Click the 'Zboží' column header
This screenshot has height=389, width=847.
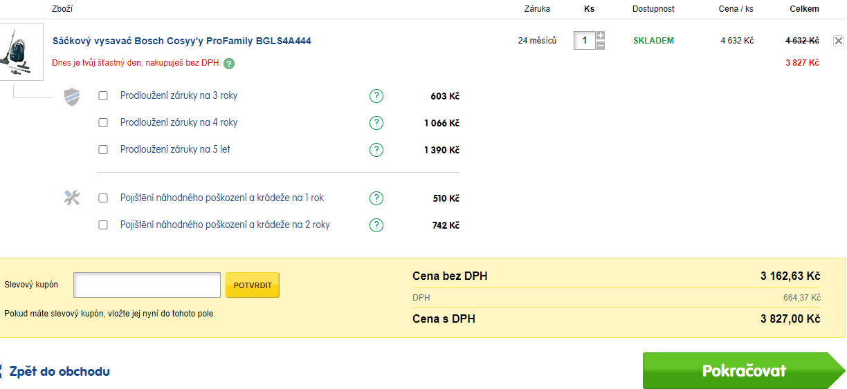click(x=62, y=9)
